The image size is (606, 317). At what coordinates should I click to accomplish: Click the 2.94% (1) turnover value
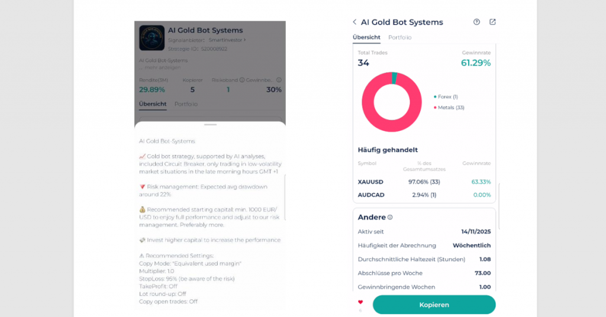pos(424,195)
